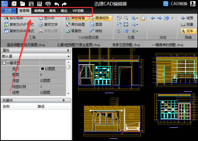Open the 海景花园别墅.dwg document tab
The width and height of the screenshot is (198, 141).
tap(126, 45)
